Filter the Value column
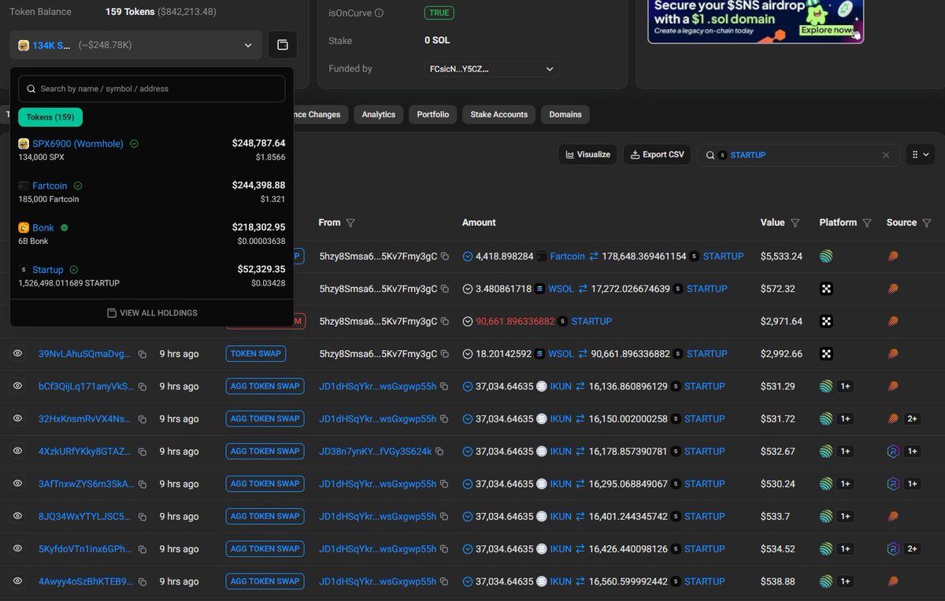 click(795, 223)
